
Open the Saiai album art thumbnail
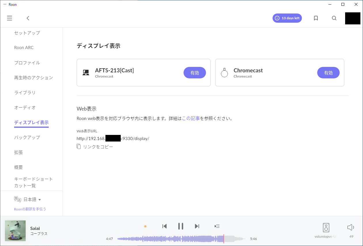15,231
